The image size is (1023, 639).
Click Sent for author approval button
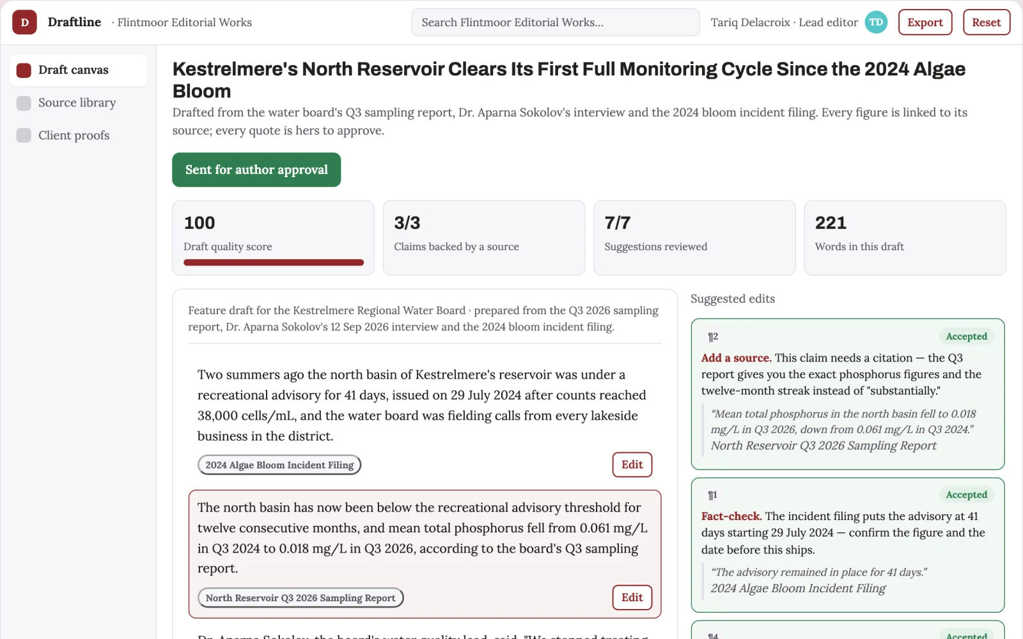click(x=256, y=170)
